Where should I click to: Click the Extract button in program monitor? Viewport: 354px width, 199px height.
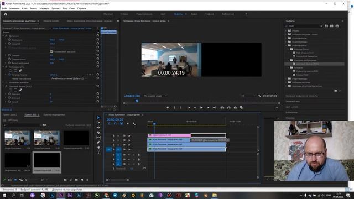coord(228,108)
